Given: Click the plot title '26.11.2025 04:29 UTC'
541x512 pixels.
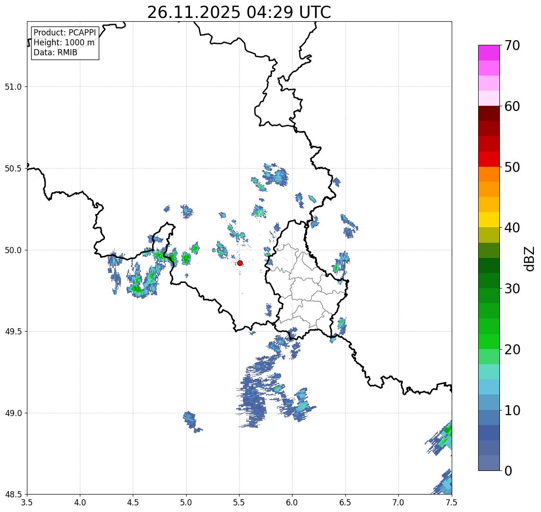Looking at the screenshot, I should pyautogui.click(x=239, y=12).
